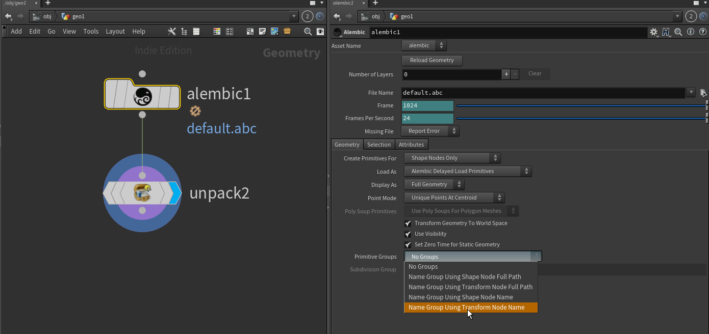
Task: Expand the parameter pane path dropdown
Action: point(677,16)
